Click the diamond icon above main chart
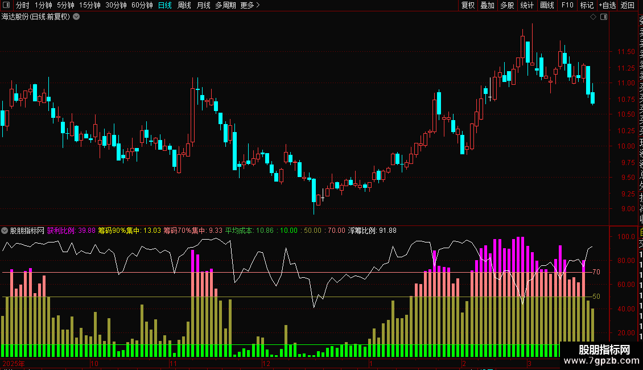 click(x=593, y=17)
